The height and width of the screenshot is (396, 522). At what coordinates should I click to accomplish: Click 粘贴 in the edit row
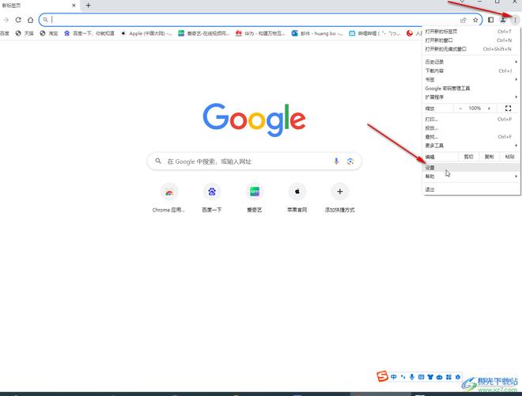click(509, 157)
